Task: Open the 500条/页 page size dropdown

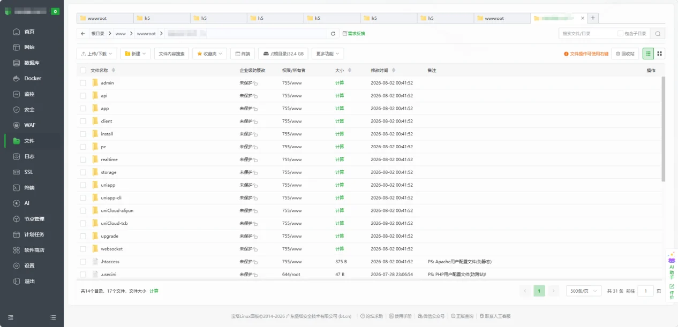Action: [x=583, y=291]
